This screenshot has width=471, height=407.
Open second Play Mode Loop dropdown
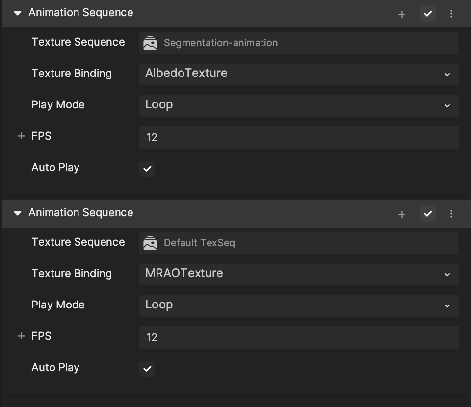(x=299, y=305)
